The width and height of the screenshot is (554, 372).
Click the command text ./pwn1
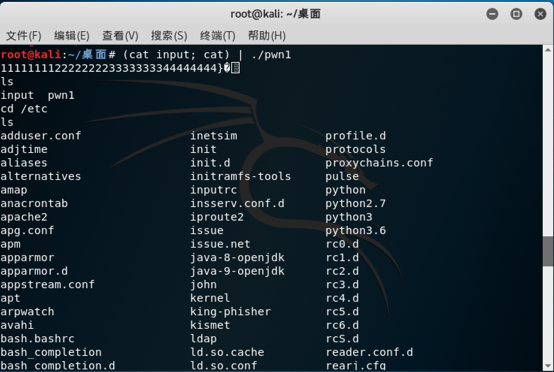[271, 55]
